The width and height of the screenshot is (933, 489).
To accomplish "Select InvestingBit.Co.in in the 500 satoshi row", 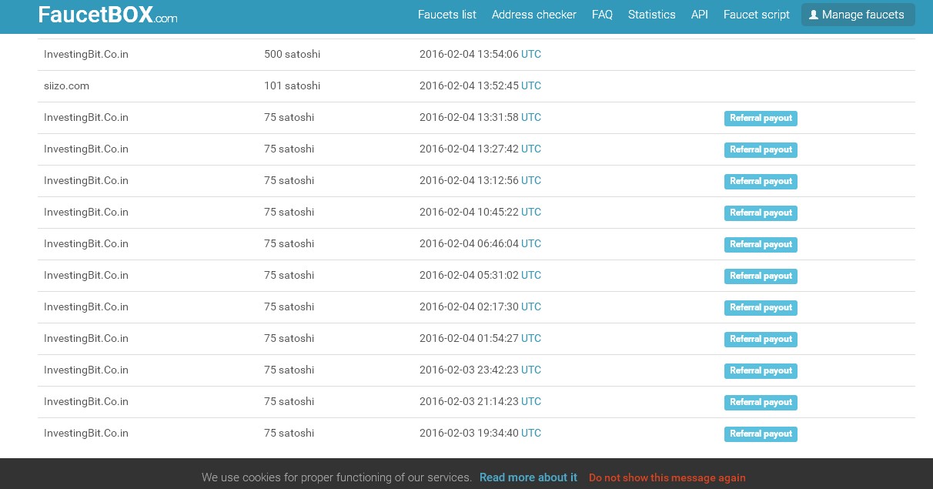I will 86,54.
